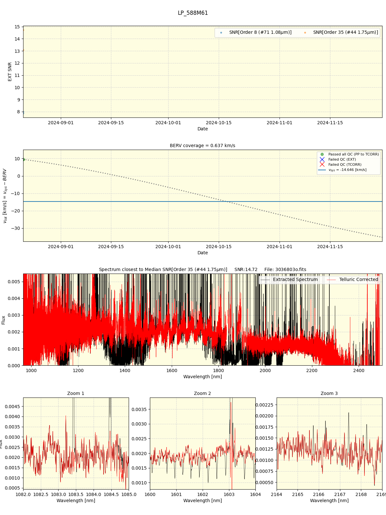Click the vtot y-axis label of BERV plot
The width and height of the screenshot is (386, 515).
point(5,196)
